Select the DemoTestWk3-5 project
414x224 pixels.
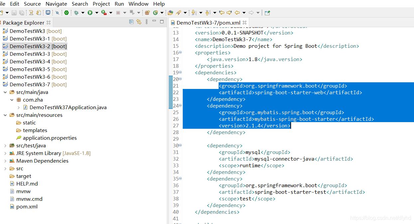[30, 69]
